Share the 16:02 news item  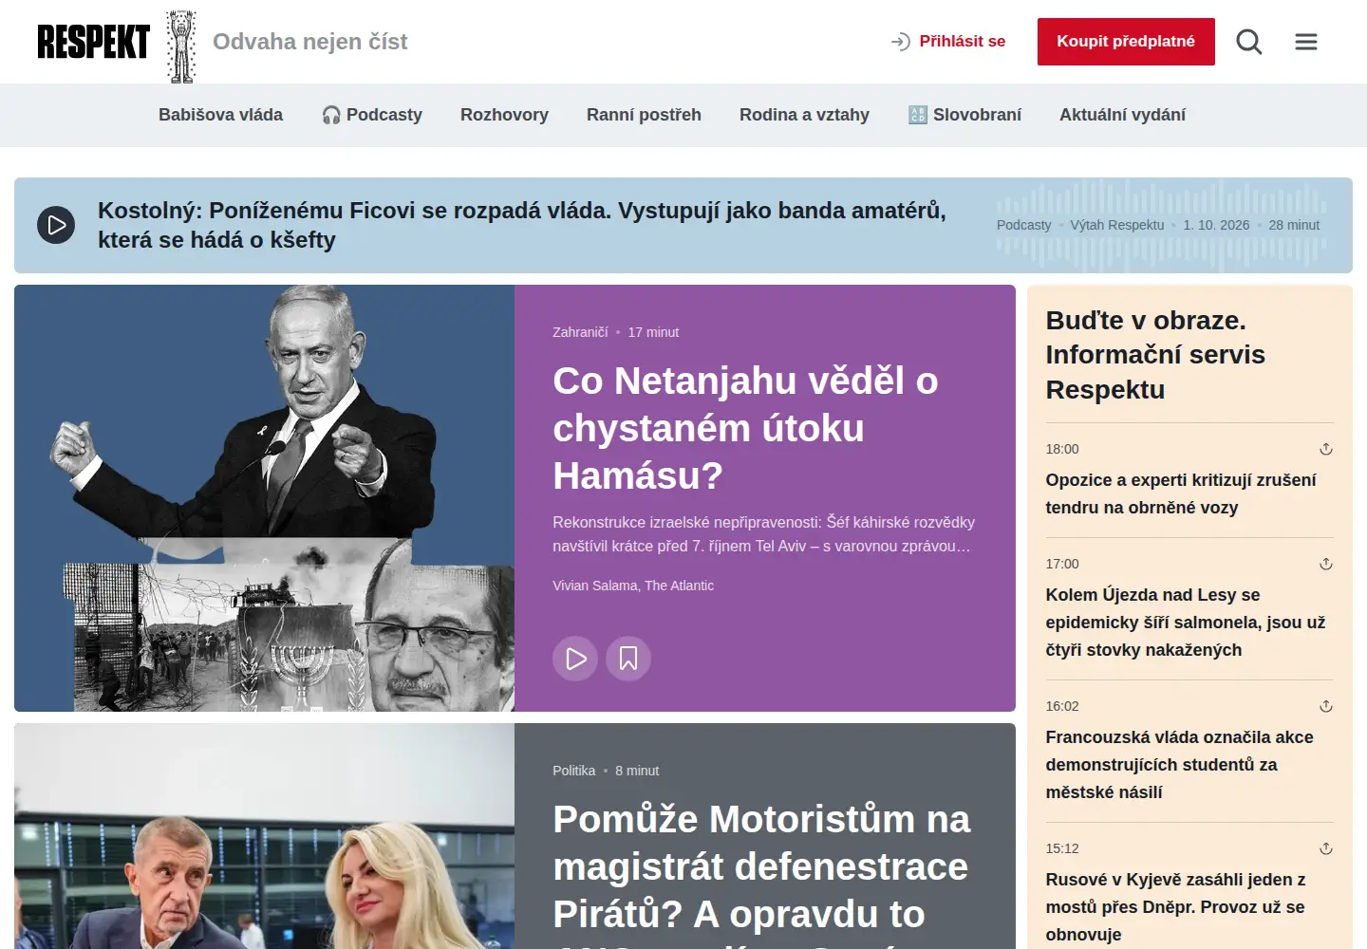(x=1326, y=706)
